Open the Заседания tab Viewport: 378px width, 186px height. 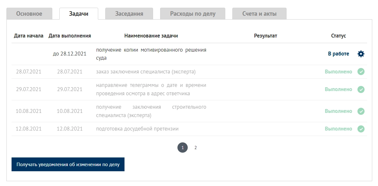[x=129, y=14]
